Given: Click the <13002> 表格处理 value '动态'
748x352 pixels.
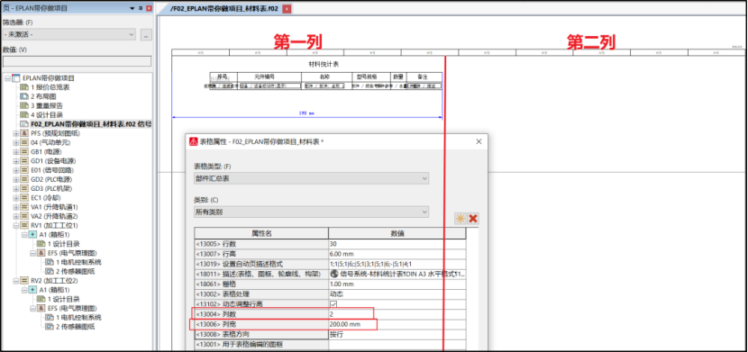Looking at the screenshot, I should (x=397, y=293).
